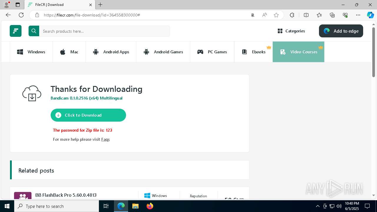The width and height of the screenshot is (377, 212).
Task: Open the Faqs help link
Action: point(105,139)
